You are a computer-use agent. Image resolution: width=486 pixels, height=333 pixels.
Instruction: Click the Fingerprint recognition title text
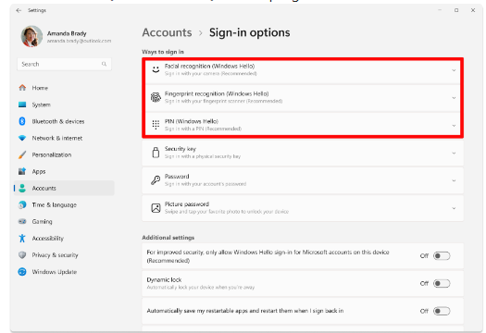click(217, 93)
